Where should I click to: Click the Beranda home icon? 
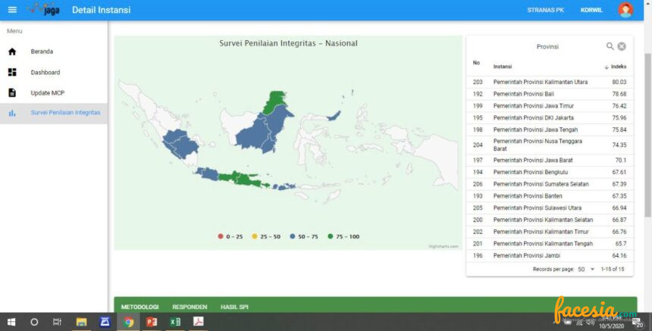12,52
